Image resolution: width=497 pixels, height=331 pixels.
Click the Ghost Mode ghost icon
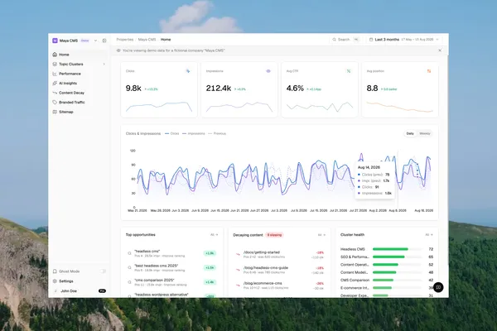55,271
